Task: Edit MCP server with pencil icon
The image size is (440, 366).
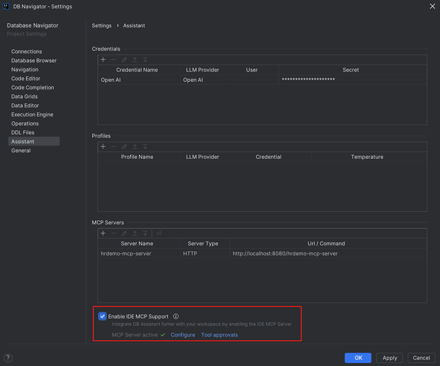Action: pos(124,233)
